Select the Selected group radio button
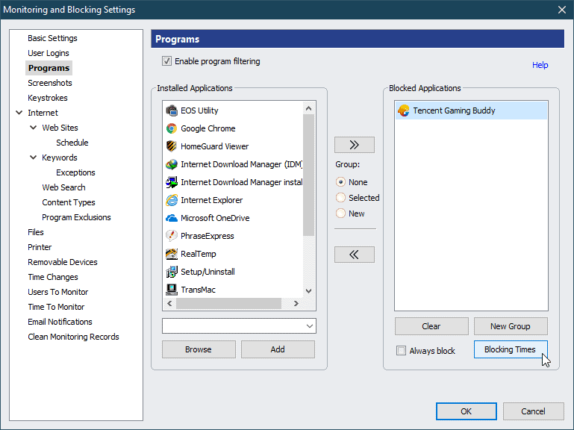Screen dimensions: 574x430 tap(340, 198)
